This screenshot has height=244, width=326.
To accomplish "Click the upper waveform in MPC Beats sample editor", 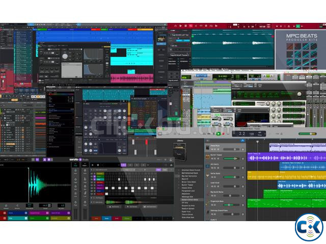I will click(232, 43).
